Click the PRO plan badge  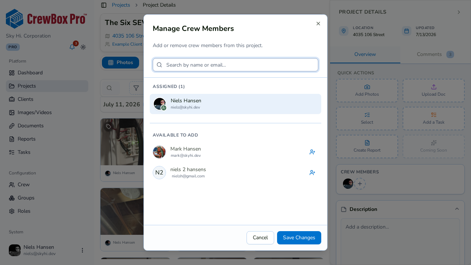pos(13,47)
